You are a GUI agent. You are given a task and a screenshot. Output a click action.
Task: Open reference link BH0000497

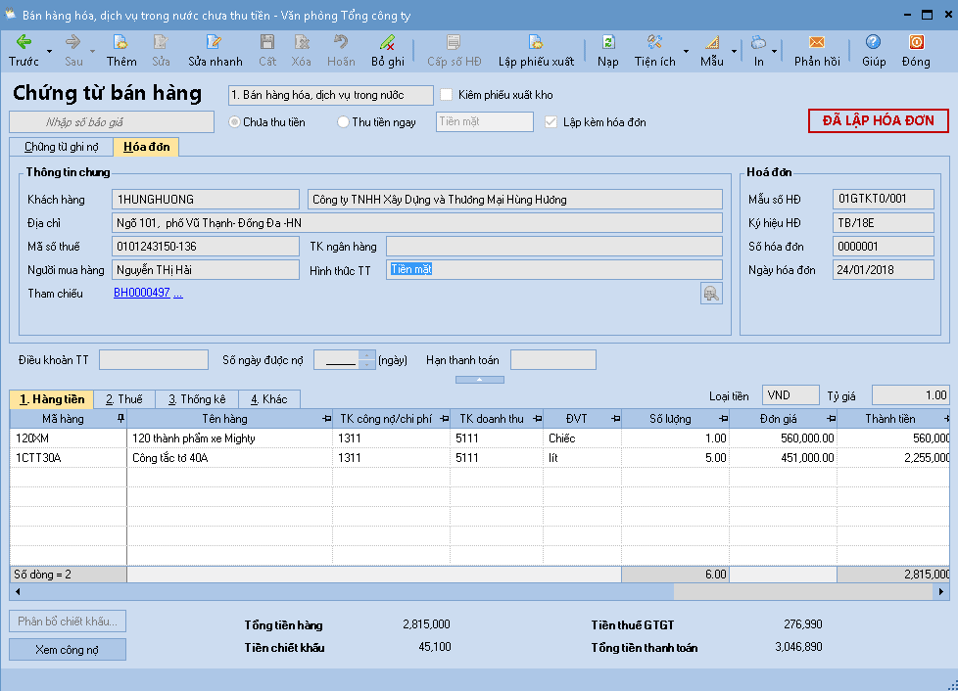coord(142,293)
